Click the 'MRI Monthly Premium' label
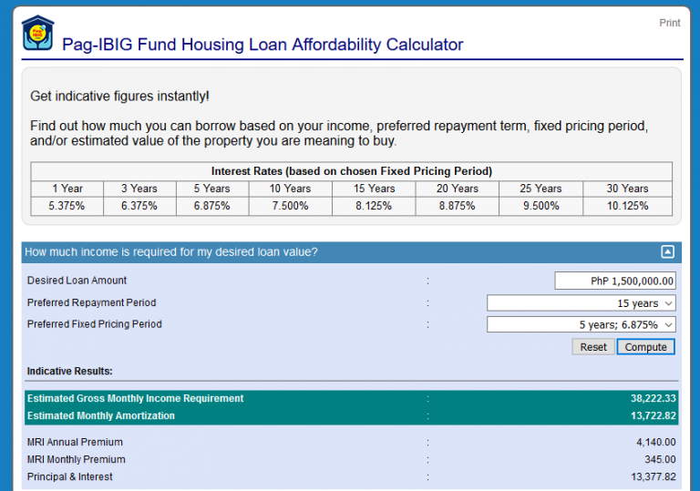The height and width of the screenshot is (491, 700). coord(77,459)
